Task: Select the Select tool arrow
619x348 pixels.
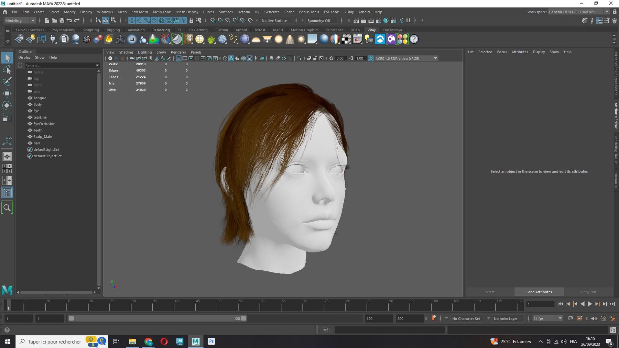Action: coord(7,58)
